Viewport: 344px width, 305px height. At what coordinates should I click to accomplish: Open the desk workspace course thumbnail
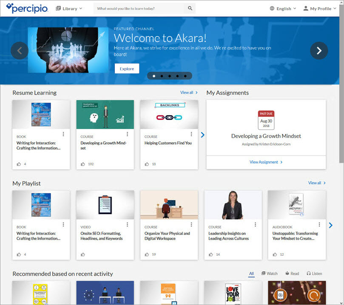169,205
